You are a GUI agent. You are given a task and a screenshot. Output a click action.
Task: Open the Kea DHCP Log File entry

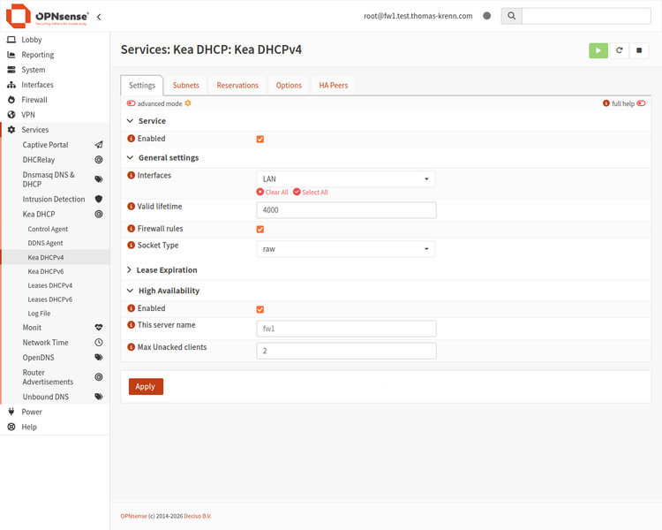point(39,314)
